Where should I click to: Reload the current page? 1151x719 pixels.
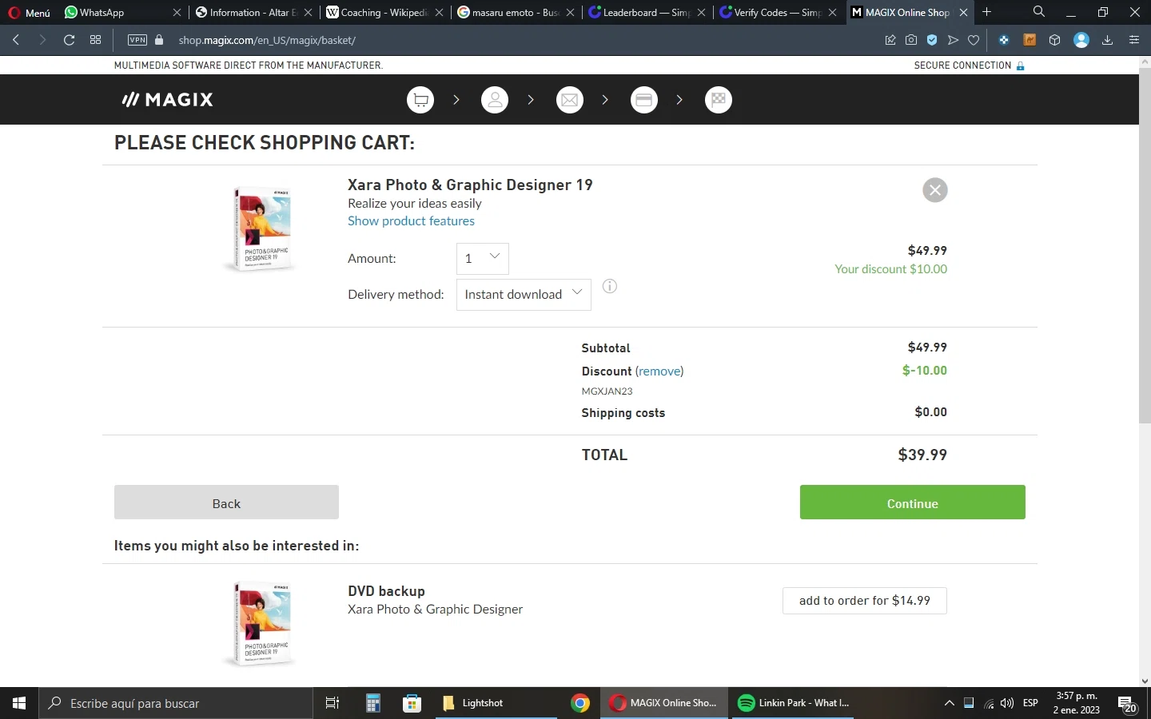click(x=70, y=40)
